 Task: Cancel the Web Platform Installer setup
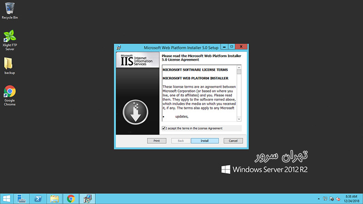[x=233, y=141]
